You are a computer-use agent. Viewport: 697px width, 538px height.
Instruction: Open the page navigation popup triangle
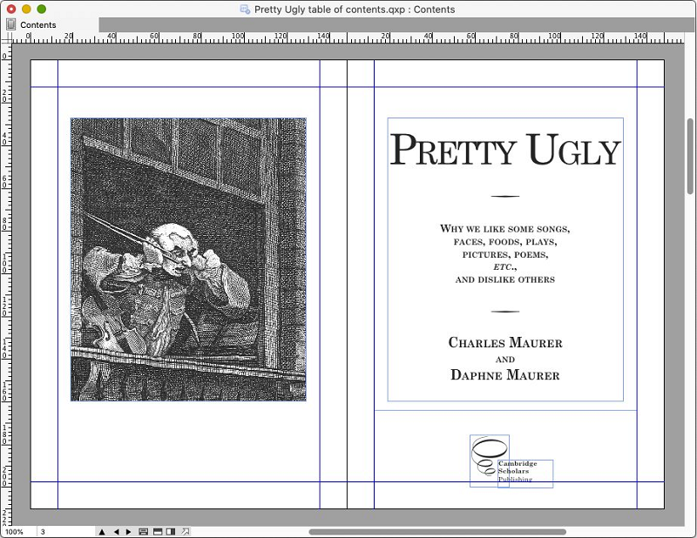pyautogui.click(x=101, y=531)
